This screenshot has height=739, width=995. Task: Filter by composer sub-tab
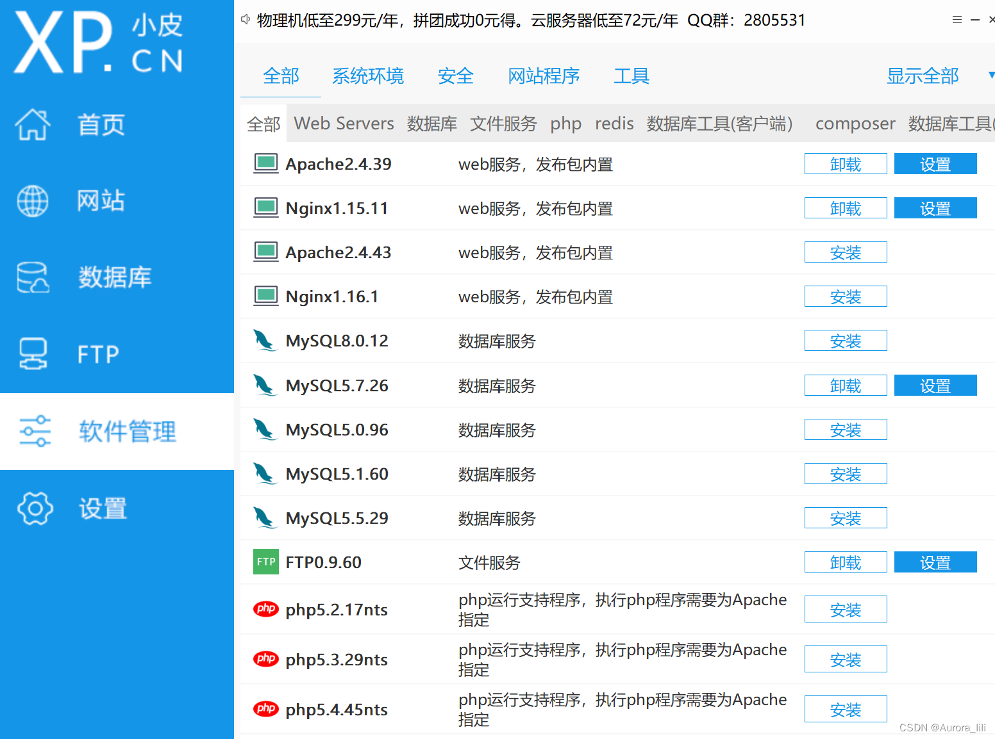(855, 123)
